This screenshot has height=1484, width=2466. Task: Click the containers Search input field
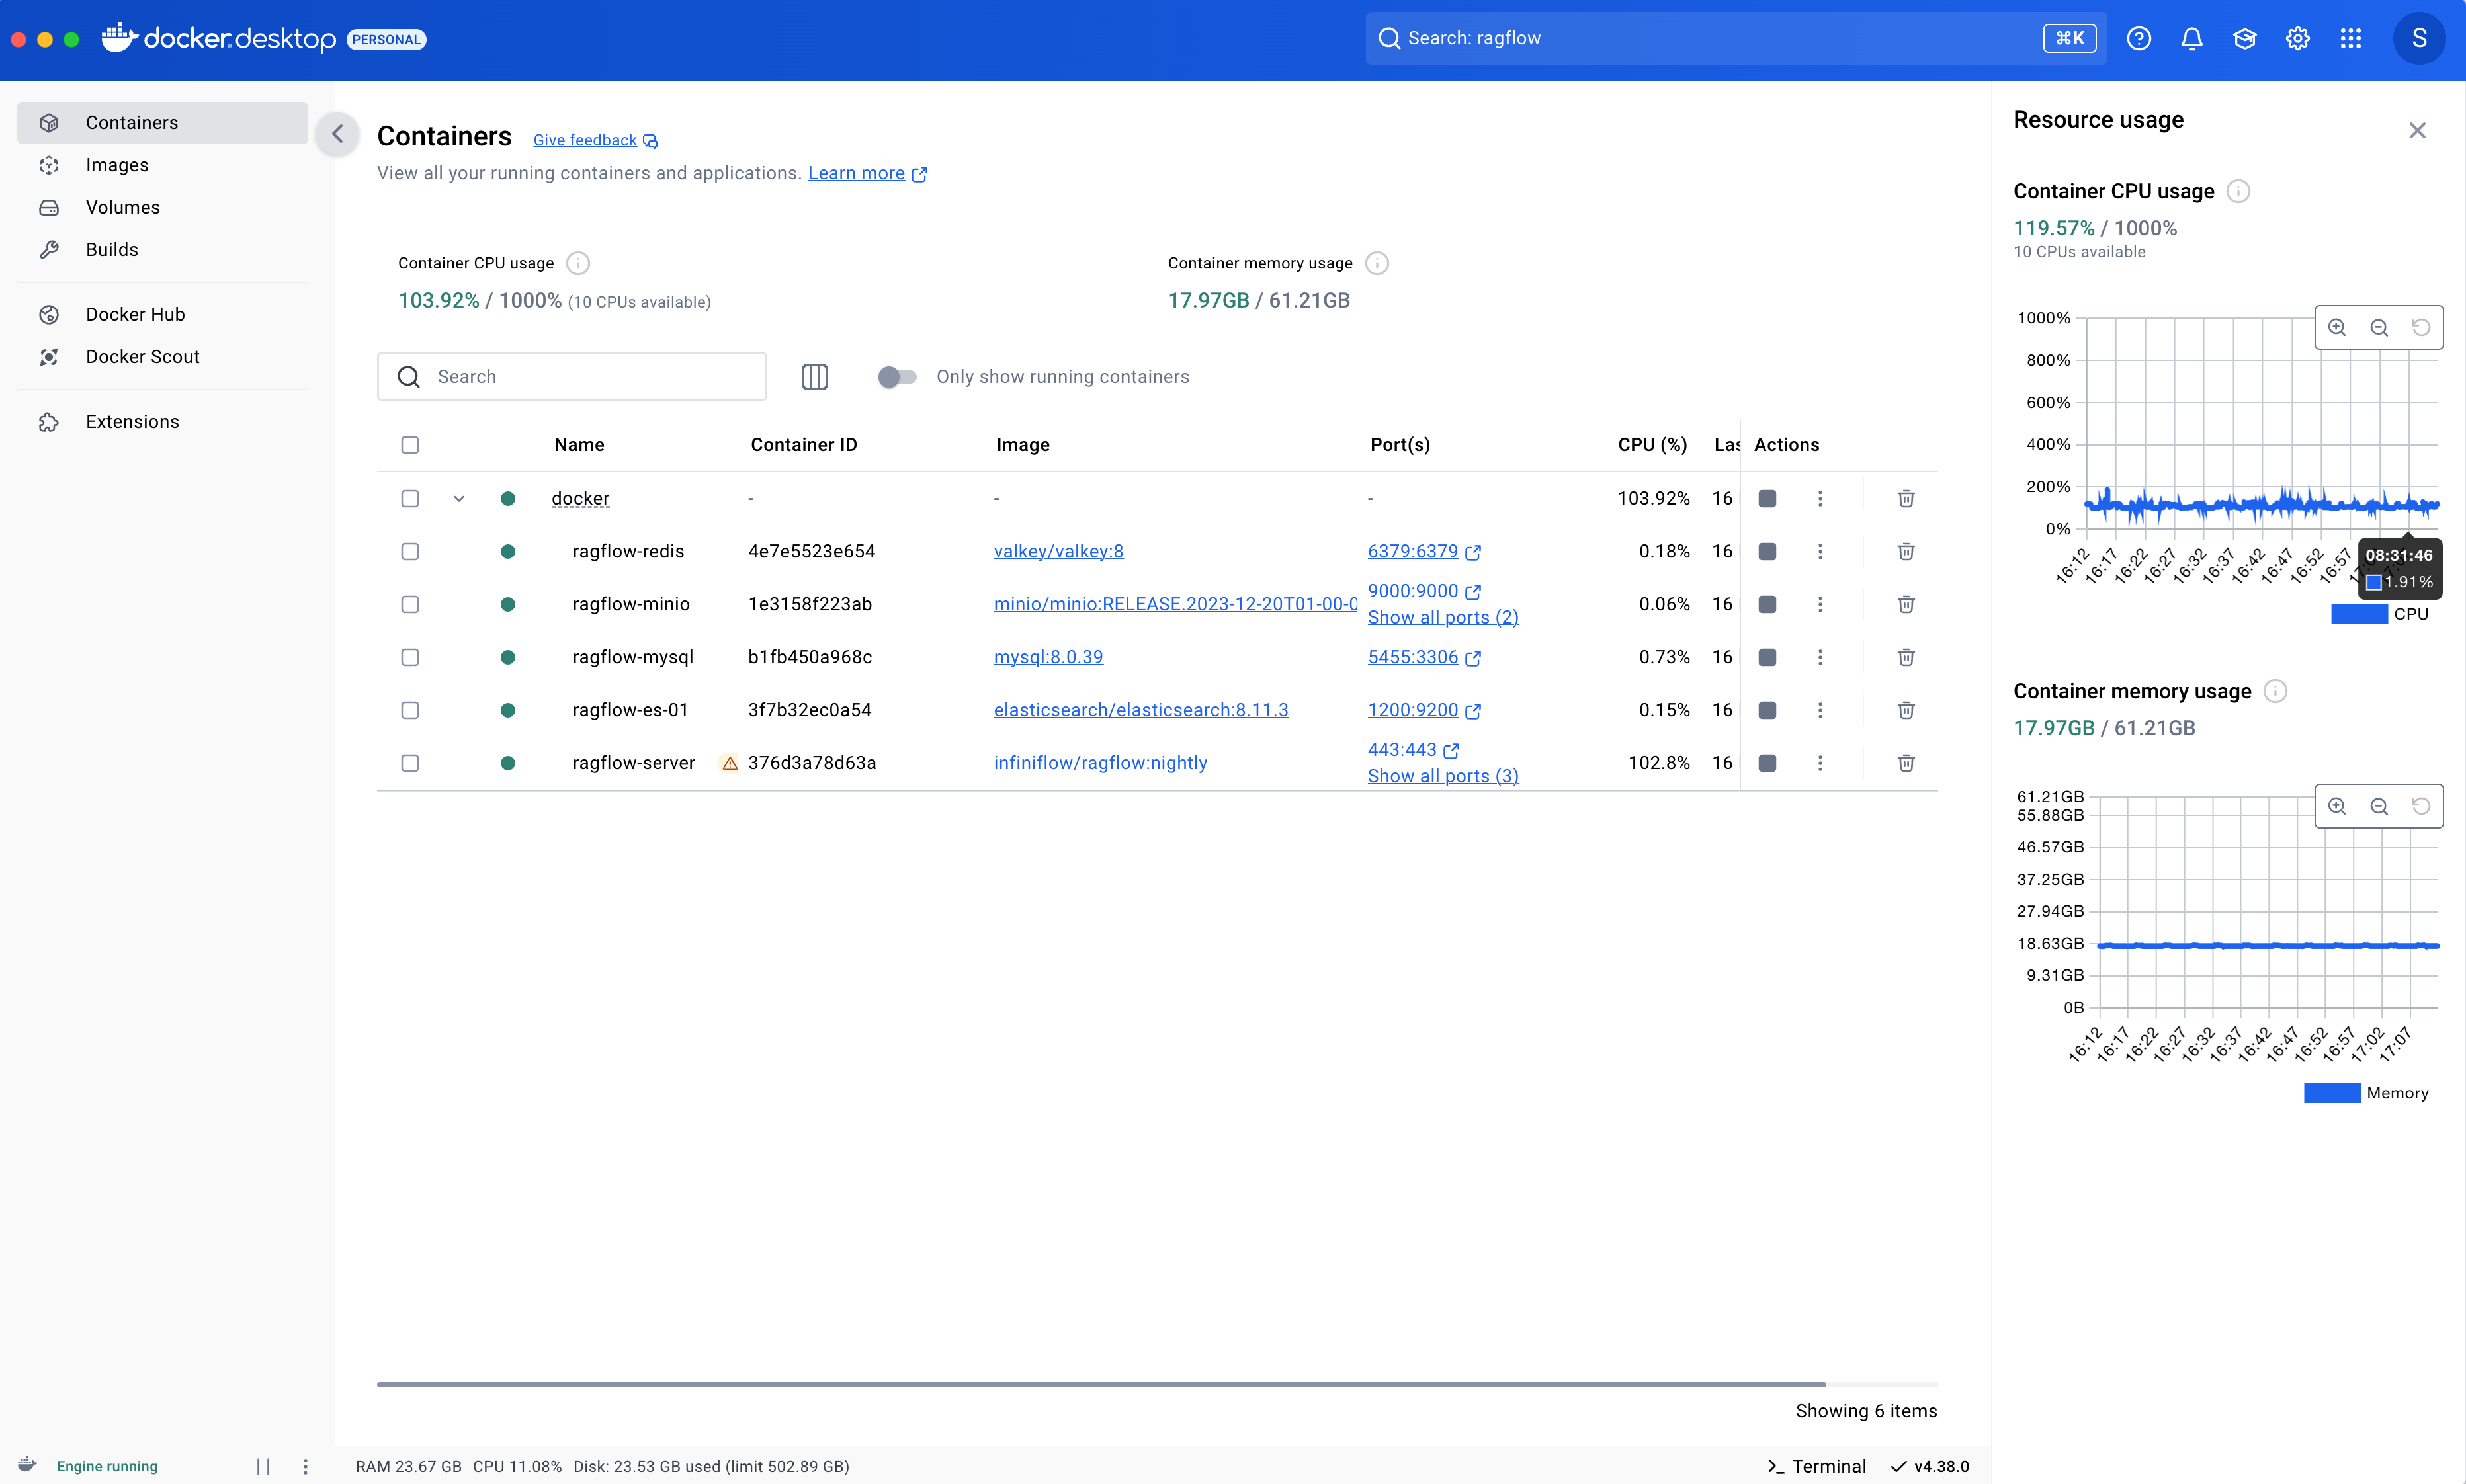(572, 376)
